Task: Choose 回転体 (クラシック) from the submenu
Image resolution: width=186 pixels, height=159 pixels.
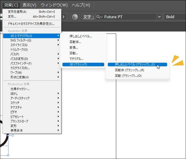Action: click(x=129, y=70)
